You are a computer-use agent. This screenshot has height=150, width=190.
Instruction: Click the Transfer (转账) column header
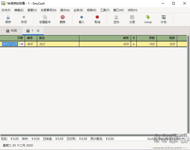(105, 38)
